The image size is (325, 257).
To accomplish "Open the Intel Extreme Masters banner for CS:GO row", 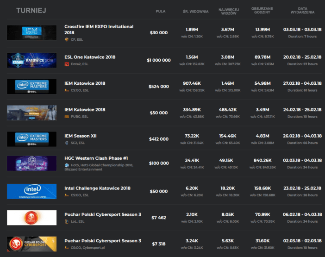I will (31, 87).
